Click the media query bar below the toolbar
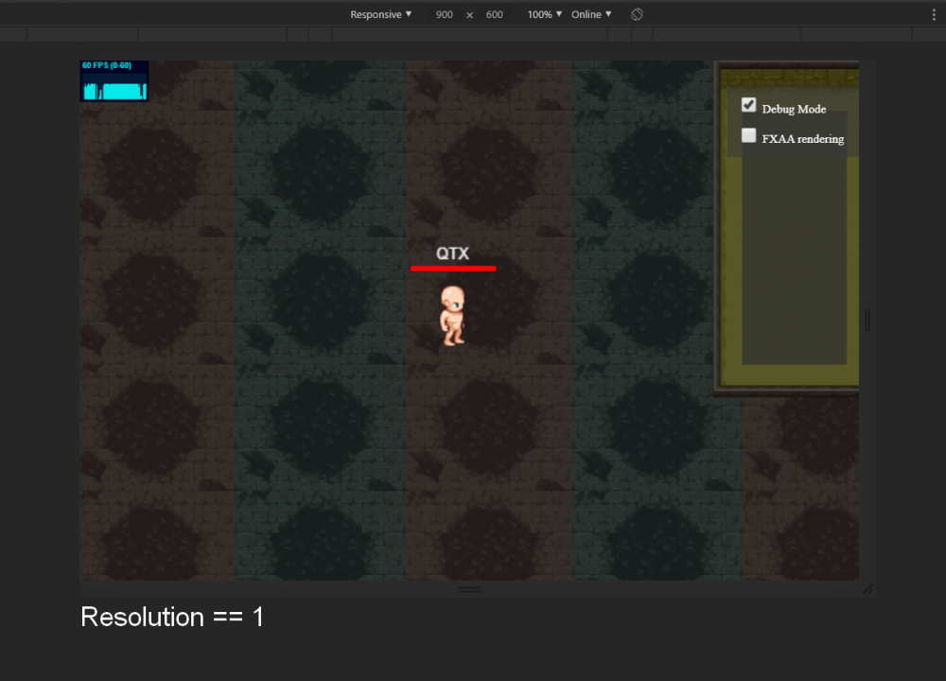The width and height of the screenshot is (946, 681). pyautogui.click(x=473, y=34)
